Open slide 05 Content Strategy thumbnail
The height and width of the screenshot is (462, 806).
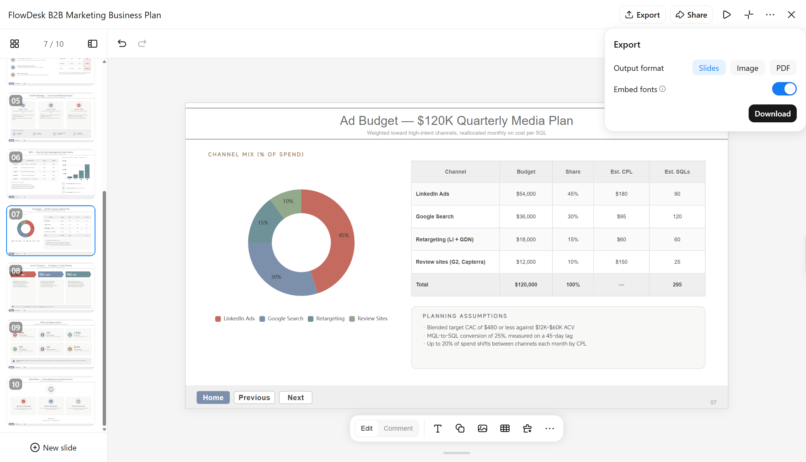[x=51, y=117]
